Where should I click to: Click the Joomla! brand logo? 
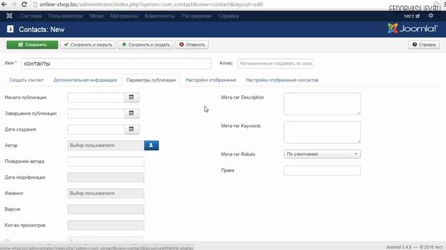412,28
